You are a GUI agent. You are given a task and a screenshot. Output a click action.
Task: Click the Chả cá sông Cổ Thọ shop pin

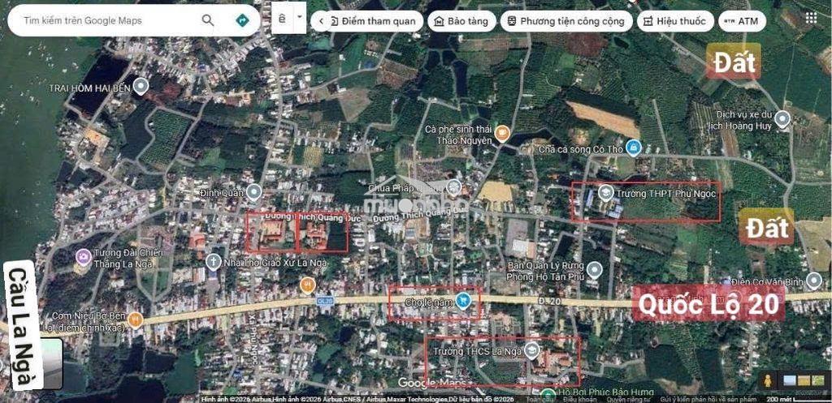click(633, 148)
